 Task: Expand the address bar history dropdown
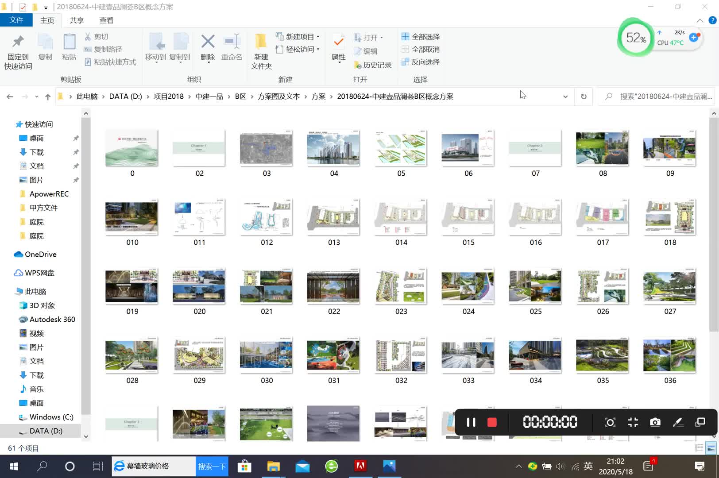565,96
